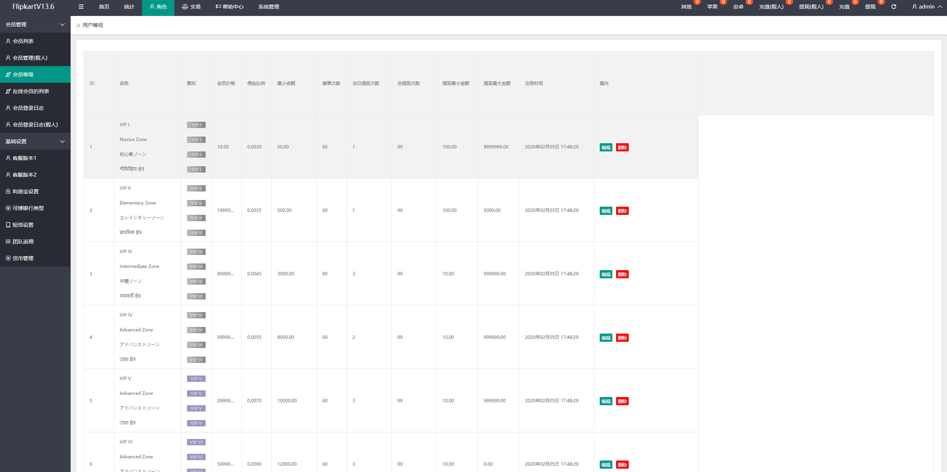Collapse the 会员管理 sidebar section
This screenshot has height=472, width=947.
click(x=35, y=24)
